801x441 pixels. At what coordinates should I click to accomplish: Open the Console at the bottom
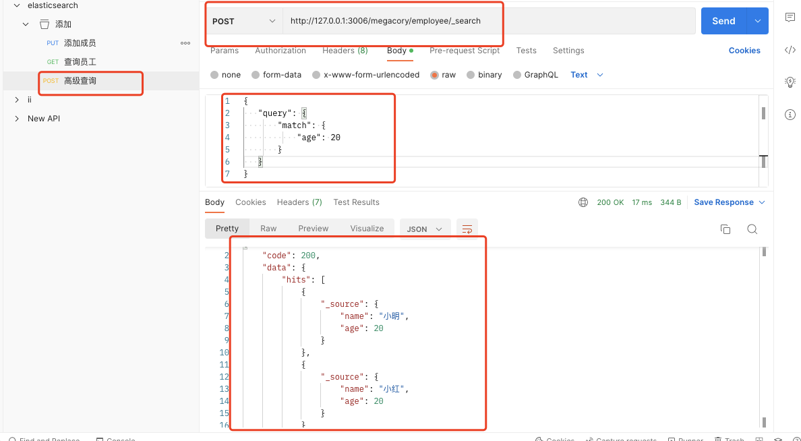[x=115, y=438]
